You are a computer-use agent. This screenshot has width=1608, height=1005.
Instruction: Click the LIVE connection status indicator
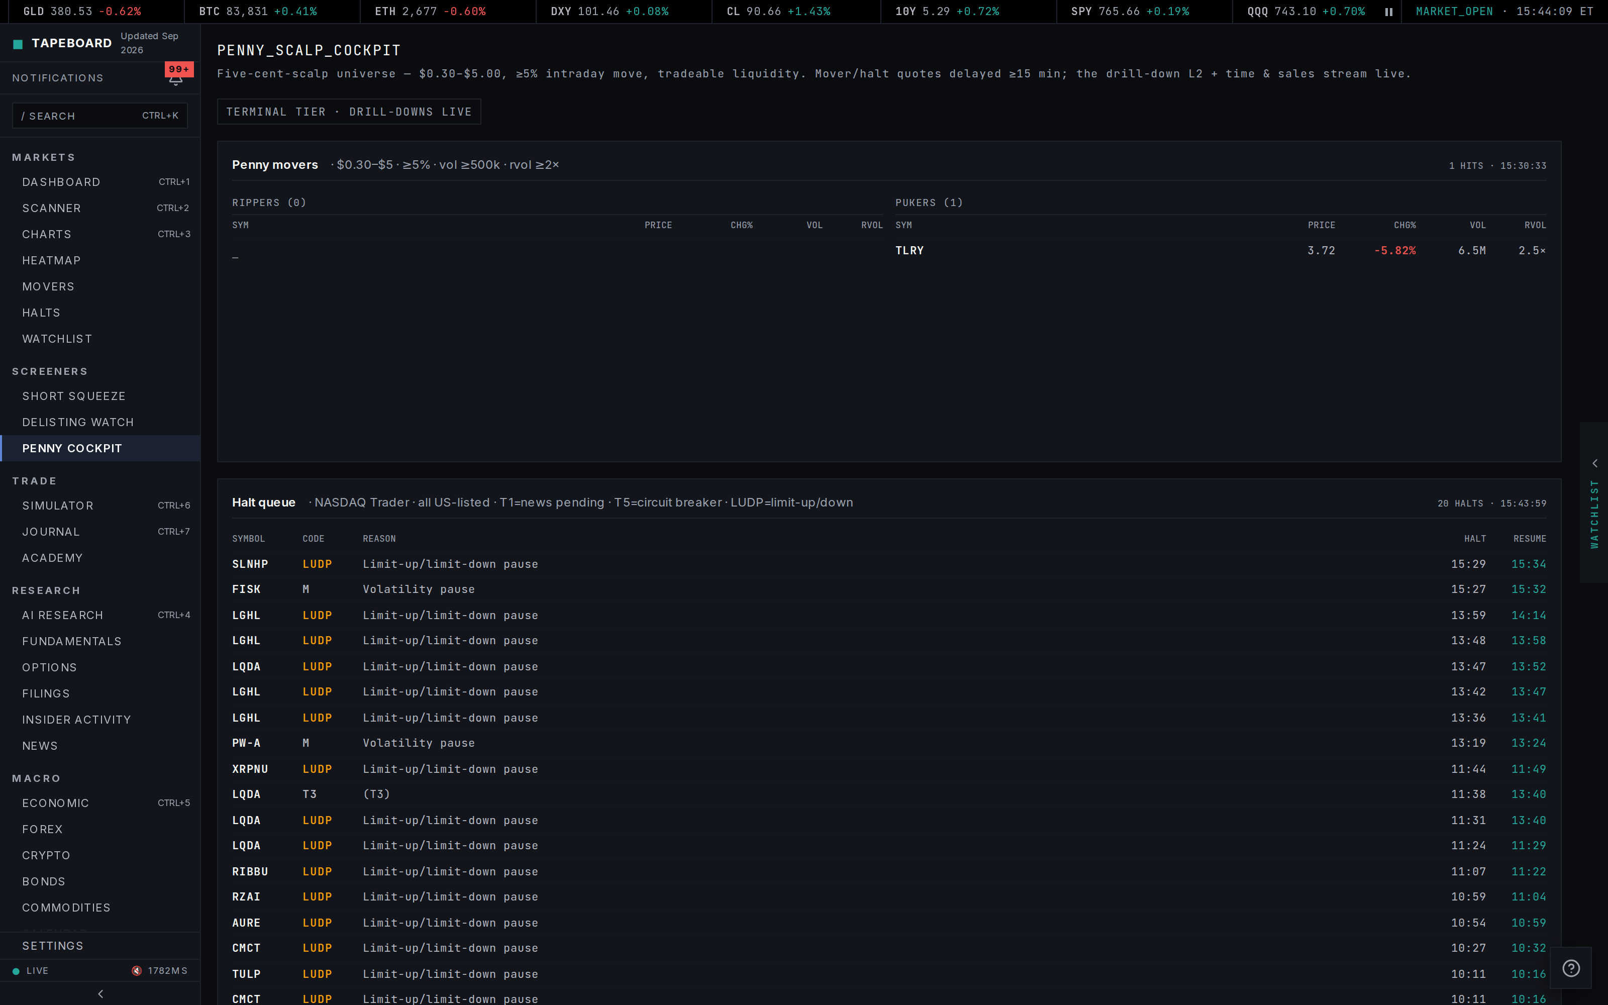(31, 970)
